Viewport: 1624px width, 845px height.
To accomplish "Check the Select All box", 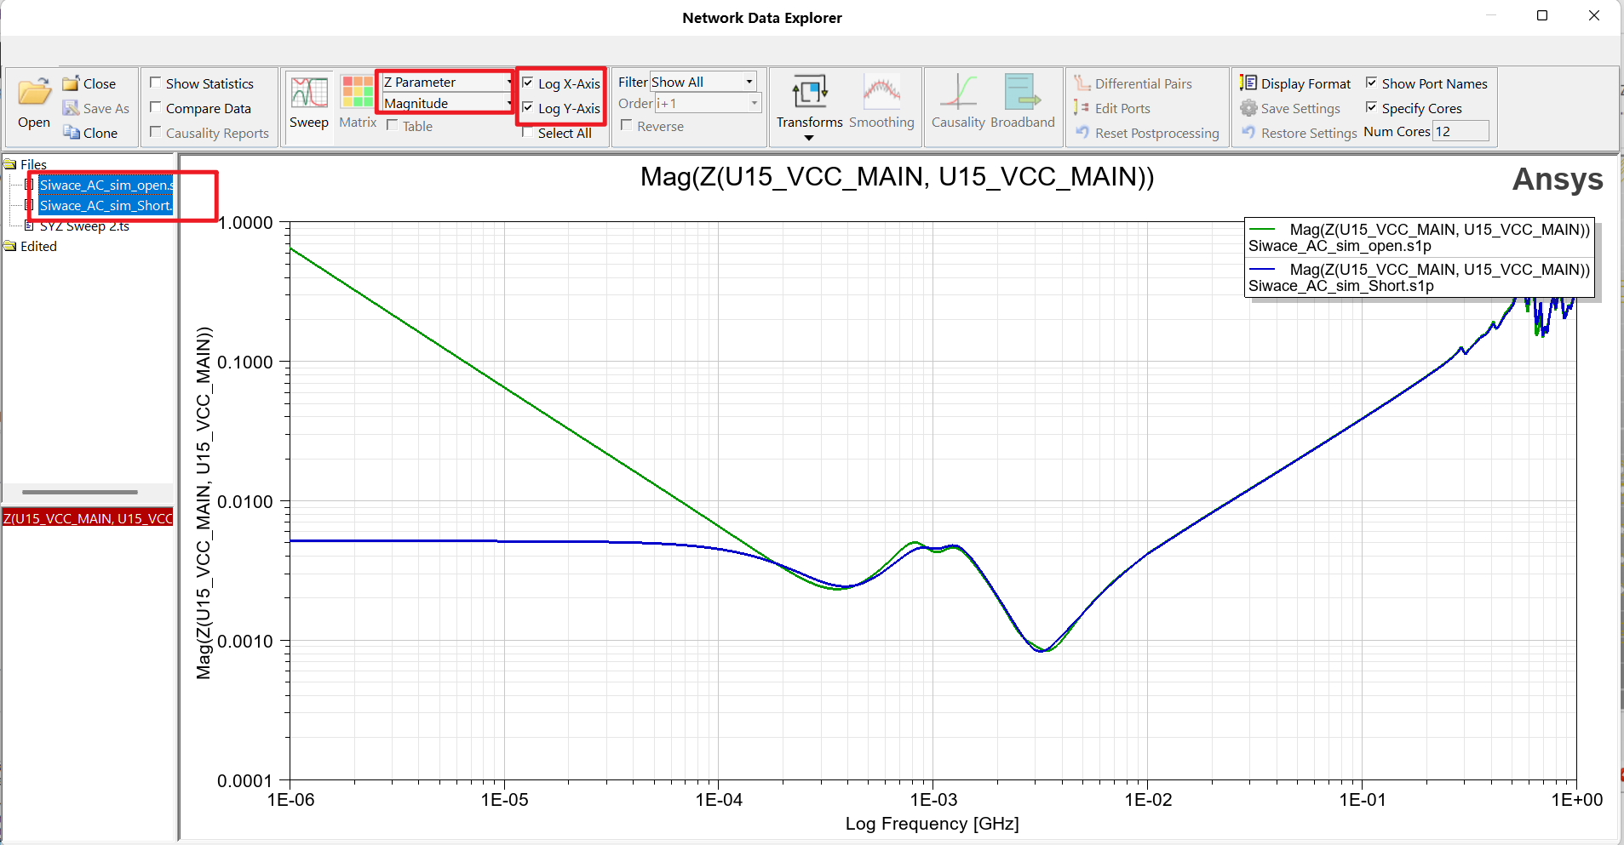I will point(527,132).
